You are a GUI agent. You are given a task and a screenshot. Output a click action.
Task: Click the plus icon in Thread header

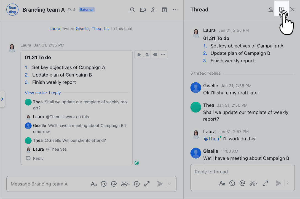click(282, 9)
